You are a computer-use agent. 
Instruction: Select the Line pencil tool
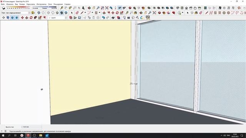click(x=82, y=13)
